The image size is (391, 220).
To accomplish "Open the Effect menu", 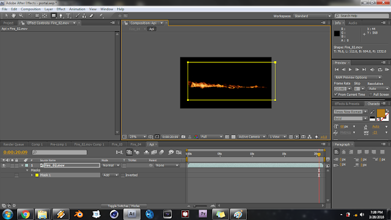I will (61, 9).
